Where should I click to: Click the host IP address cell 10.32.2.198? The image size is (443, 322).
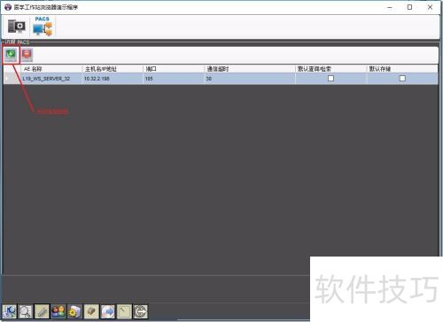pos(113,79)
